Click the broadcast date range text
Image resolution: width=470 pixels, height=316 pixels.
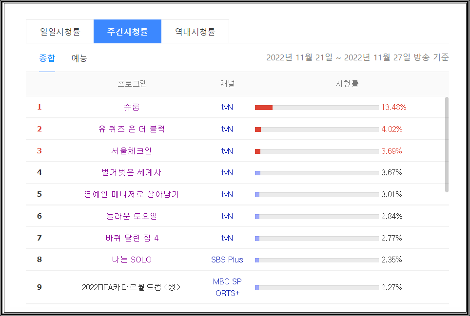pos(357,57)
